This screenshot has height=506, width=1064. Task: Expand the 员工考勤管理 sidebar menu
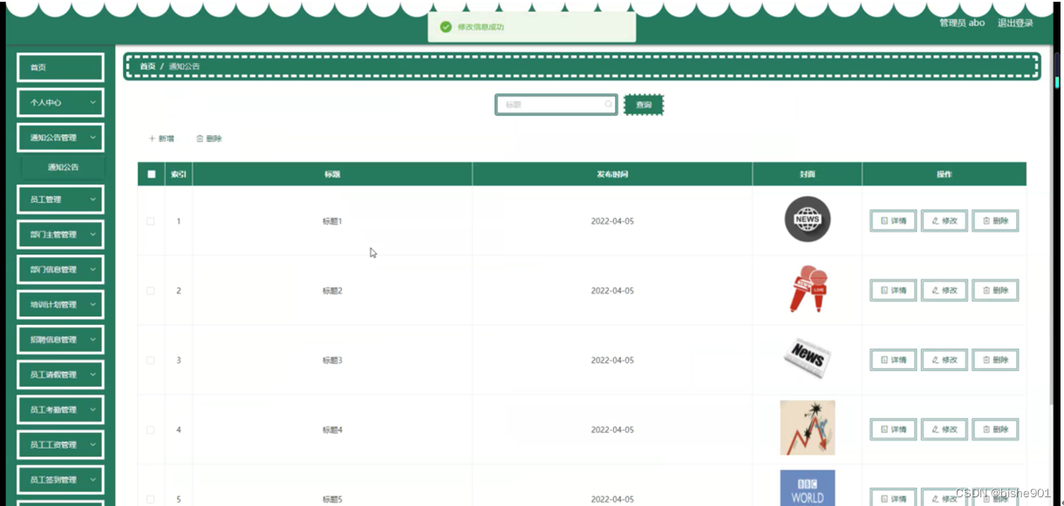(61, 409)
